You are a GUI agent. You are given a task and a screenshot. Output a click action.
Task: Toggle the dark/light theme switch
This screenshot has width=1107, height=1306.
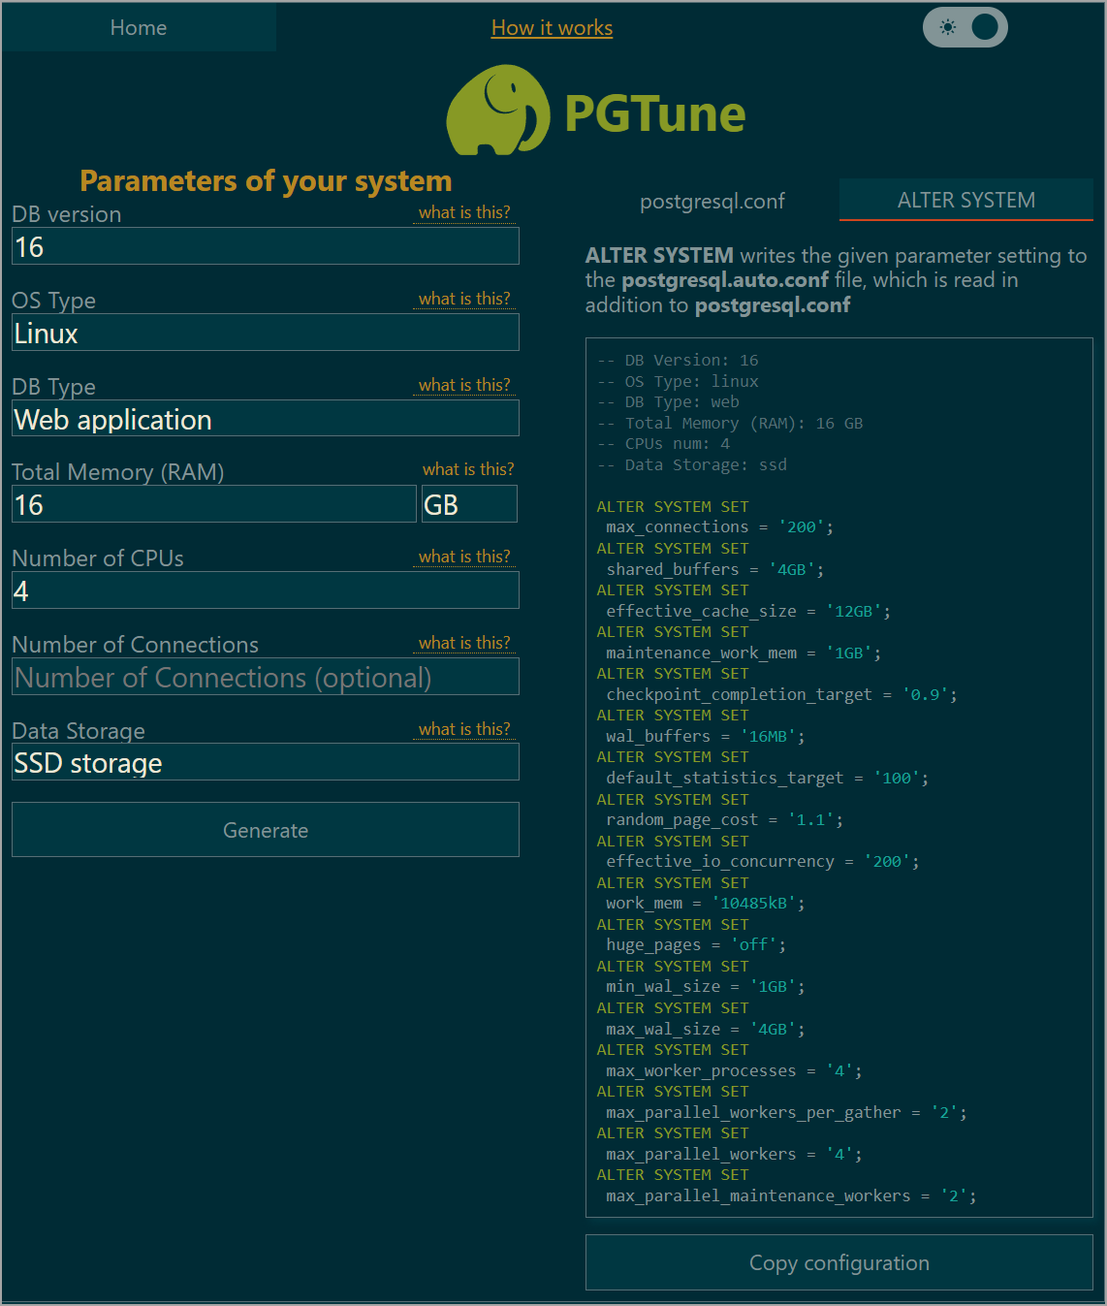965,27
